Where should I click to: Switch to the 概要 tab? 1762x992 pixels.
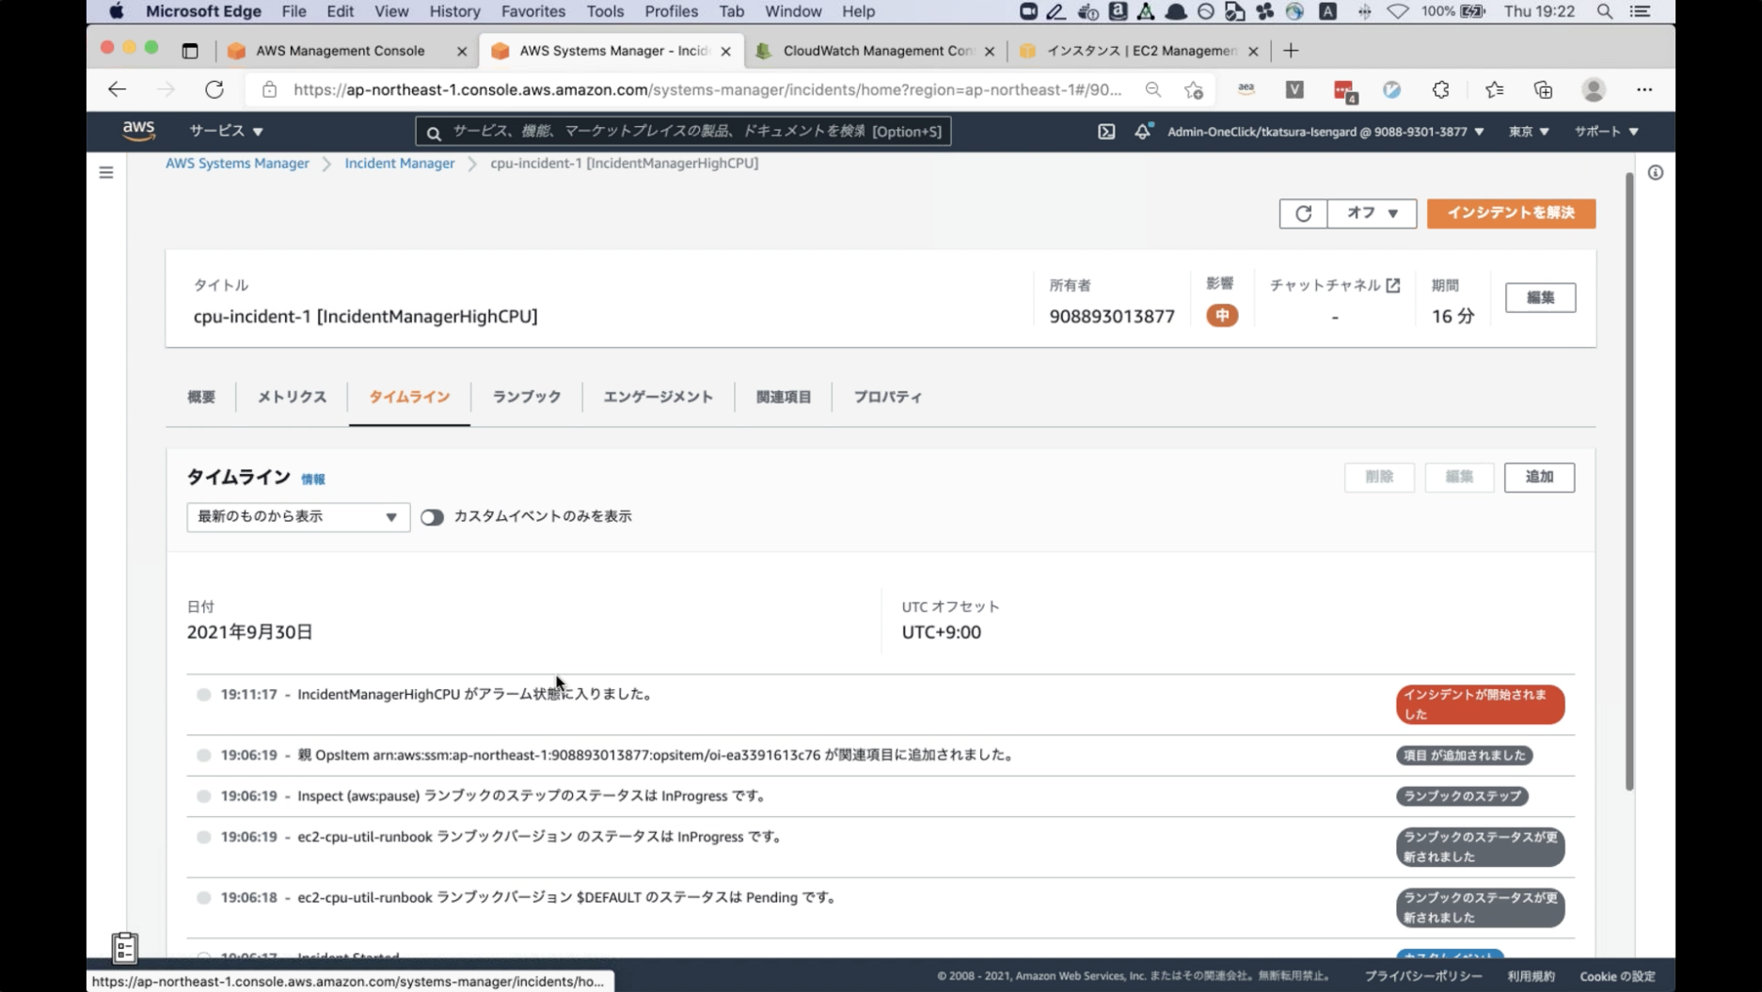tap(201, 397)
